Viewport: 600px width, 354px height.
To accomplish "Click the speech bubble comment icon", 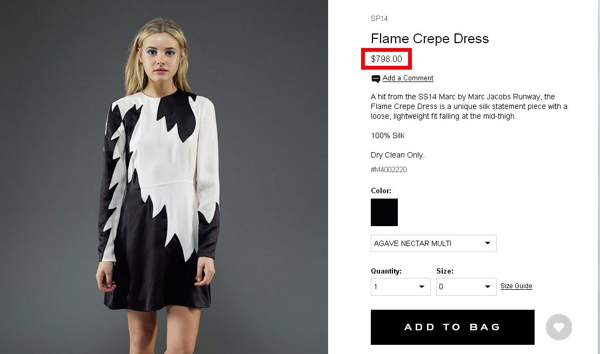I will (x=376, y=79).
